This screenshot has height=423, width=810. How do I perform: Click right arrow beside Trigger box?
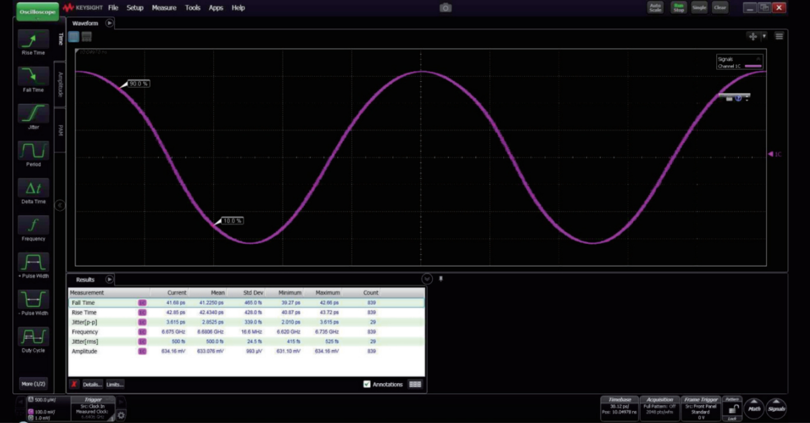(x=121, y=402)
